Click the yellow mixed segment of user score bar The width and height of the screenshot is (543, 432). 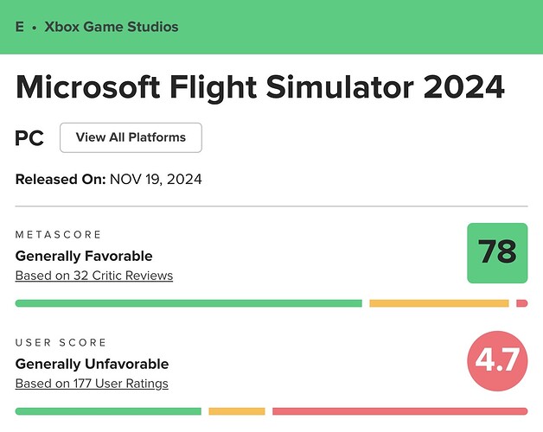pos(236,411)
